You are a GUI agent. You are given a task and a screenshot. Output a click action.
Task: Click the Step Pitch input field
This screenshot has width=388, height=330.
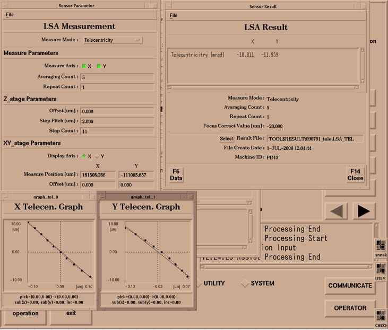pos(117,121)
